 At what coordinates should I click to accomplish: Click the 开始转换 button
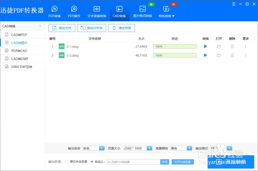[x=231, y=162]
